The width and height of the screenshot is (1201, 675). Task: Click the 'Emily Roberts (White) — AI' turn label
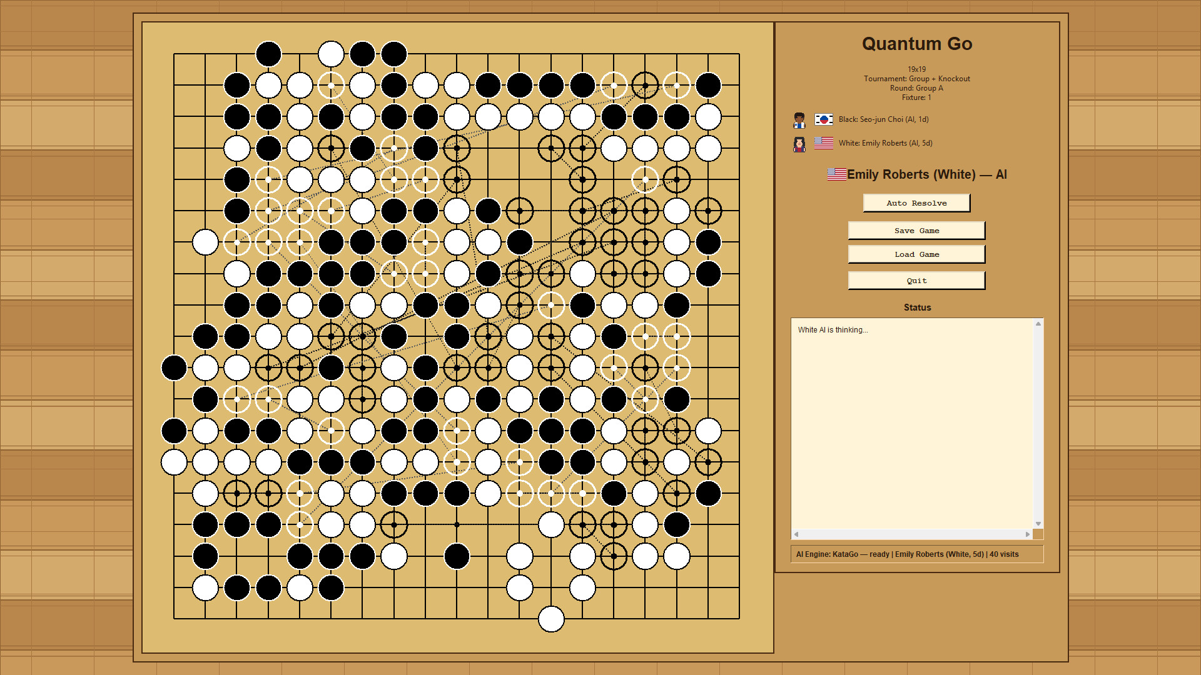coord(926,174)
